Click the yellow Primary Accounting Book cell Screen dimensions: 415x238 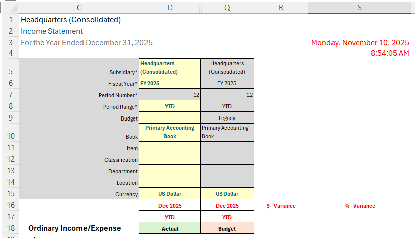(x=170, y=132)
